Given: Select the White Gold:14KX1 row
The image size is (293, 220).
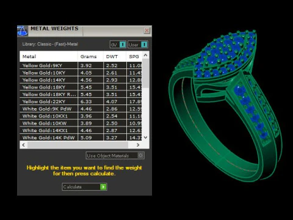Looking at the screenshot, I should point(81,130).
